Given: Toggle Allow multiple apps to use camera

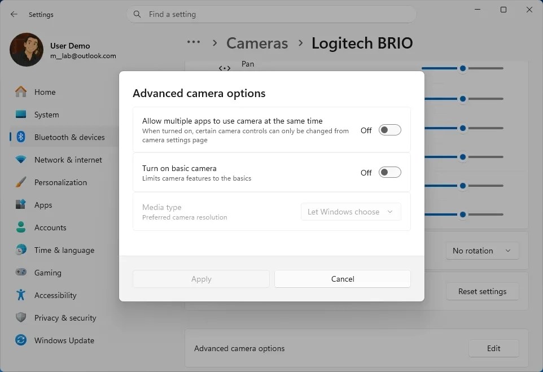Looking at the screenshot, I should click(389, 130).
